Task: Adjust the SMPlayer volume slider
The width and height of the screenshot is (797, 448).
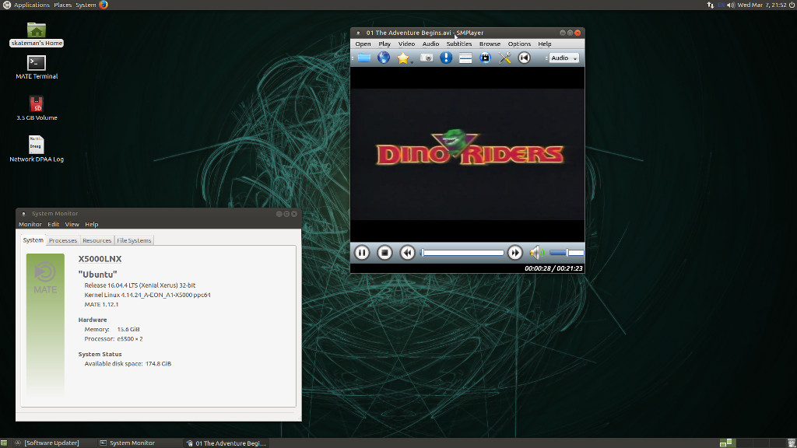Action: tap(567, 253)
